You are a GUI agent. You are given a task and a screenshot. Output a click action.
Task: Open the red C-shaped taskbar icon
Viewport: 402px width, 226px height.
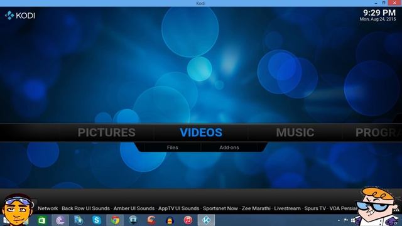(x=151, y=220)
